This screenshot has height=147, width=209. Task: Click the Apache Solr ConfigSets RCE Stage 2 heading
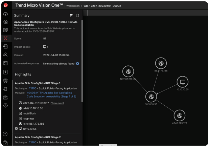click(38, 137)
